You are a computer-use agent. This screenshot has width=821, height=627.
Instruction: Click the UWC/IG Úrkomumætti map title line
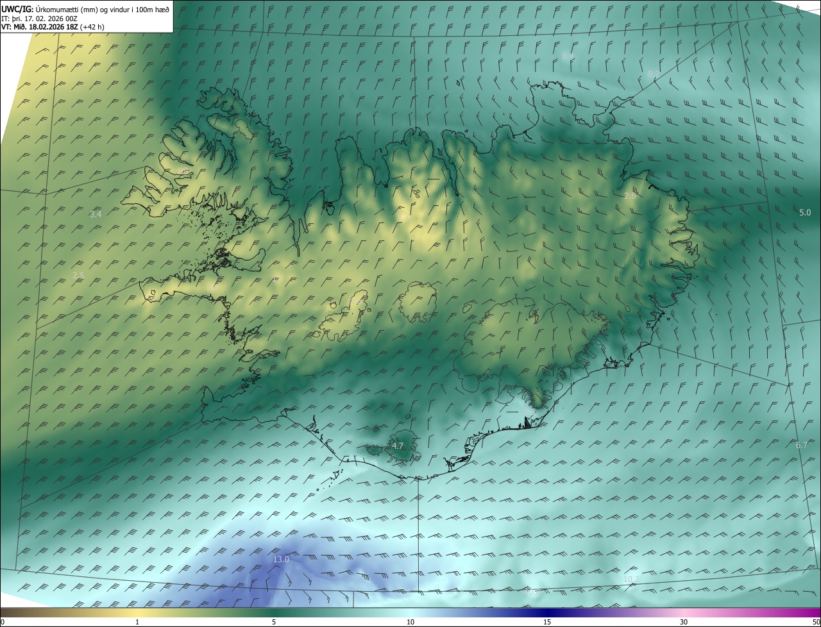85,9
